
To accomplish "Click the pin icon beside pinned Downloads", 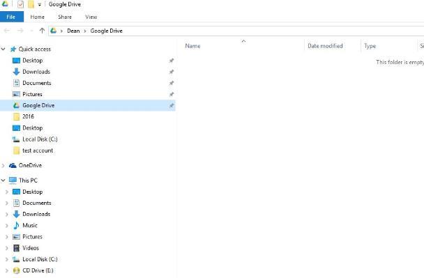I will tap(172, 72).
